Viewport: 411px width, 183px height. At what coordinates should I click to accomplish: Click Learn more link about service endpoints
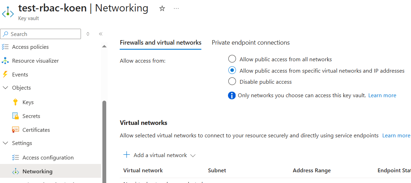click(396, 135)
